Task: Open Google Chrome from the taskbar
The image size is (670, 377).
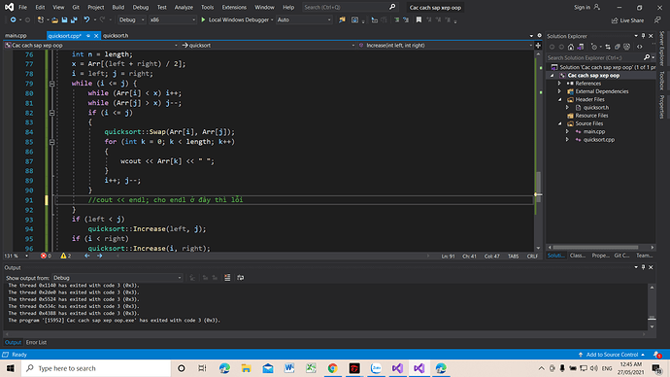Action: point(332,368)
